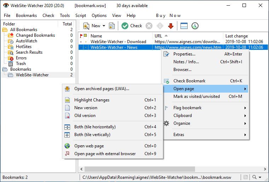Click the green Check button
This screenshot has width=269, height=182.
click(132, 26)
